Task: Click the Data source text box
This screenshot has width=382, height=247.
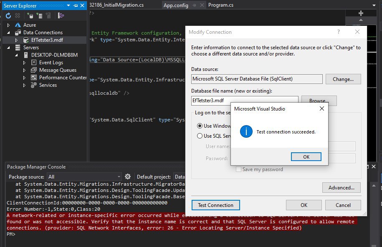Action: [257, 79]
